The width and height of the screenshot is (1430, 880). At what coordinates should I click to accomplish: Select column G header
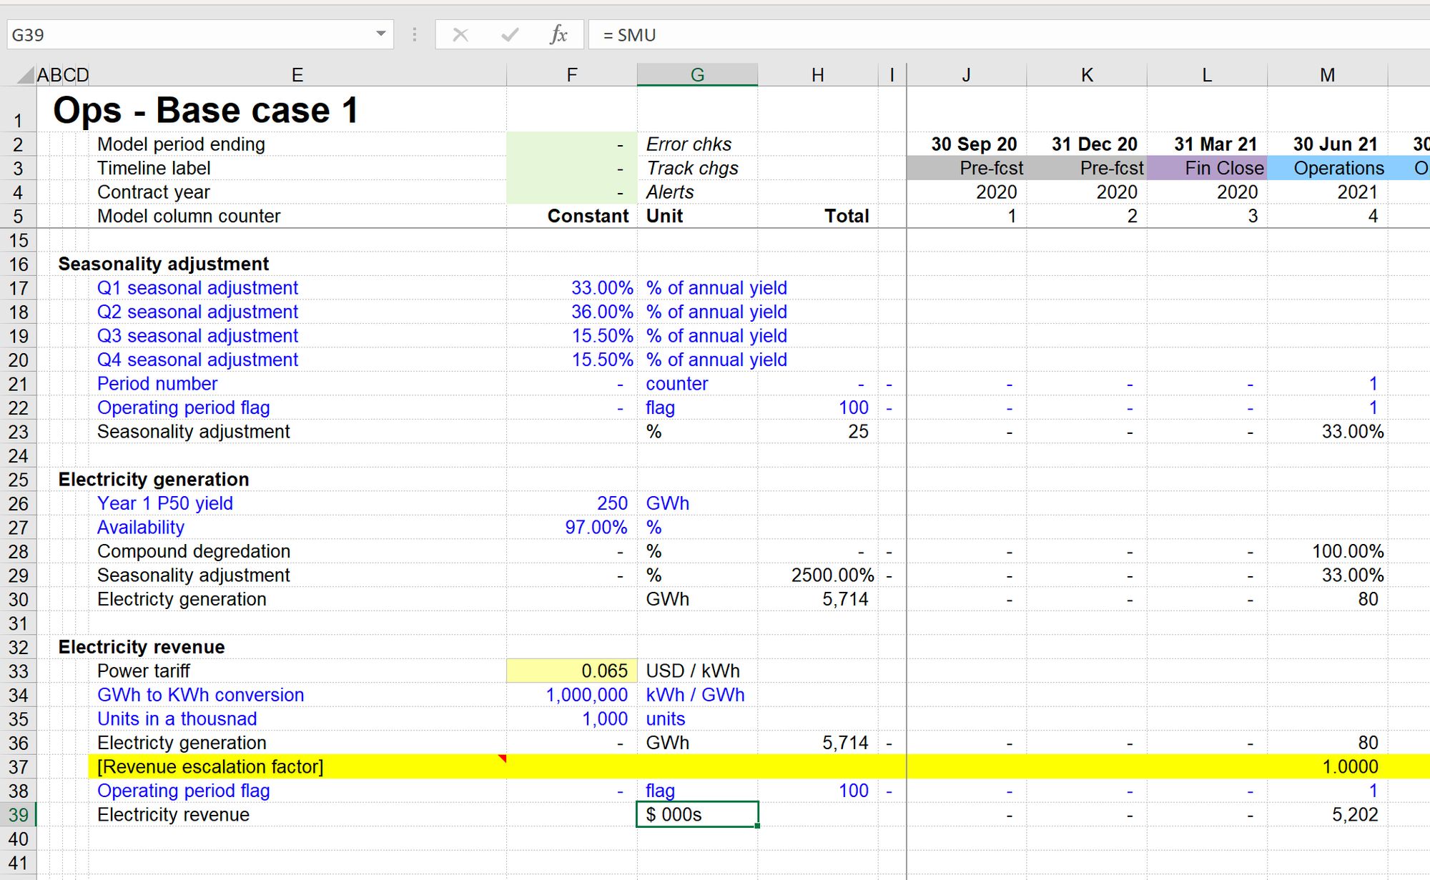click(x=697, y=74)
